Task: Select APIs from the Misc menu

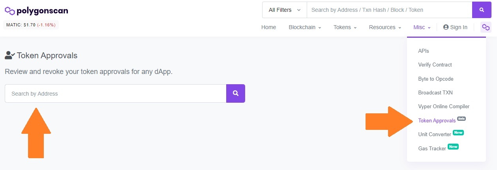Action: (x=424, y=51)
